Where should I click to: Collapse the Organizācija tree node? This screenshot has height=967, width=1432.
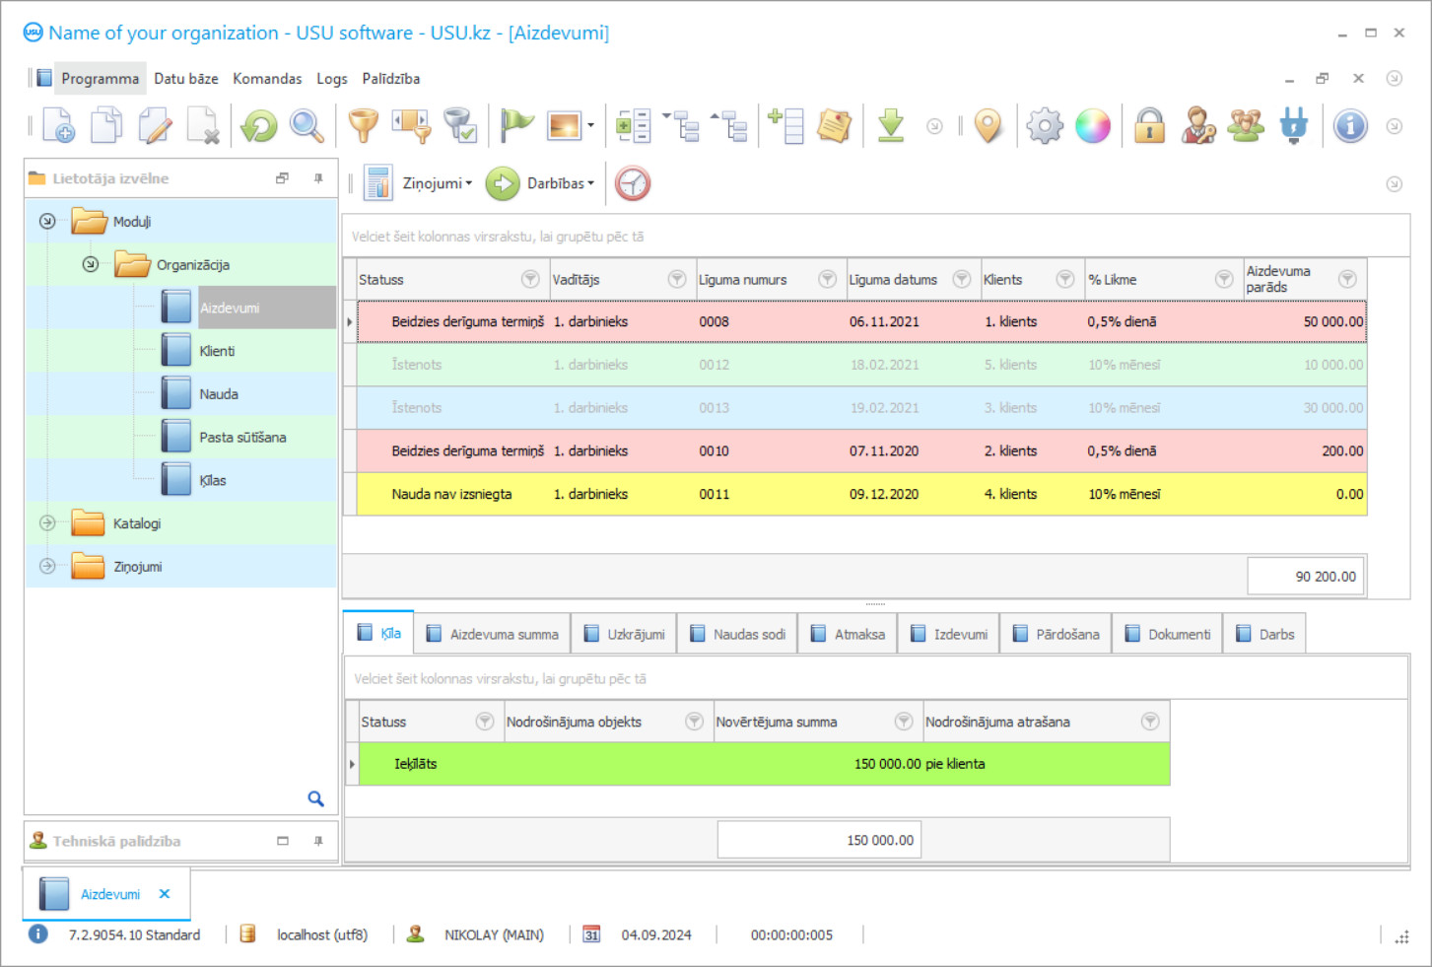[91, 264]
